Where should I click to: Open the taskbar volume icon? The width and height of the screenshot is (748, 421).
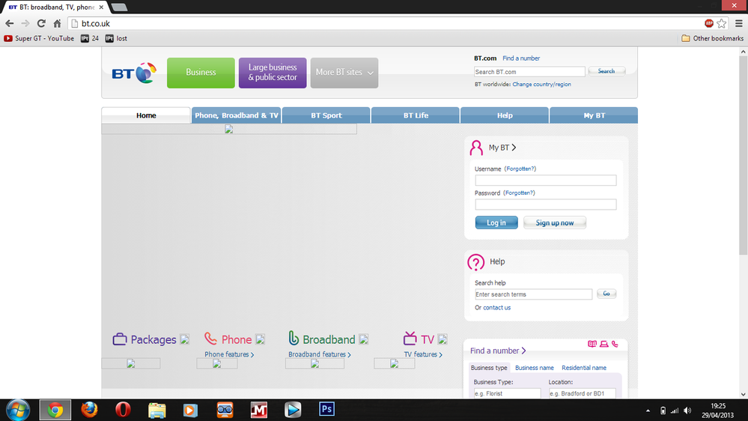click(x=687, y=411)
